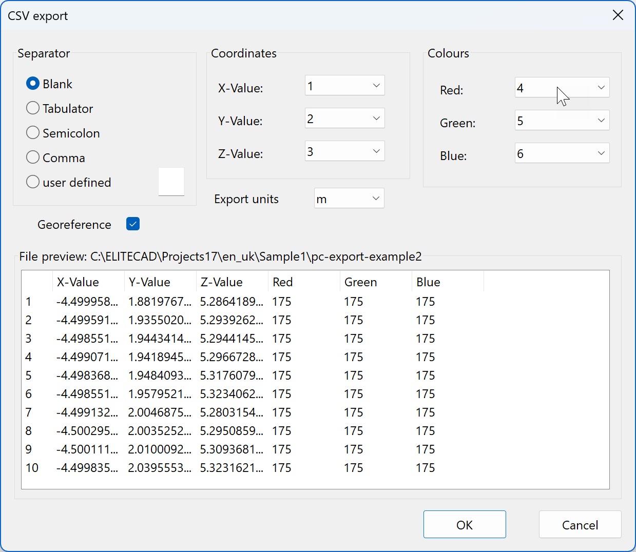The image size is (636, 552).
Task: Choose Tabulator as the separator
Action: point(33,108)
